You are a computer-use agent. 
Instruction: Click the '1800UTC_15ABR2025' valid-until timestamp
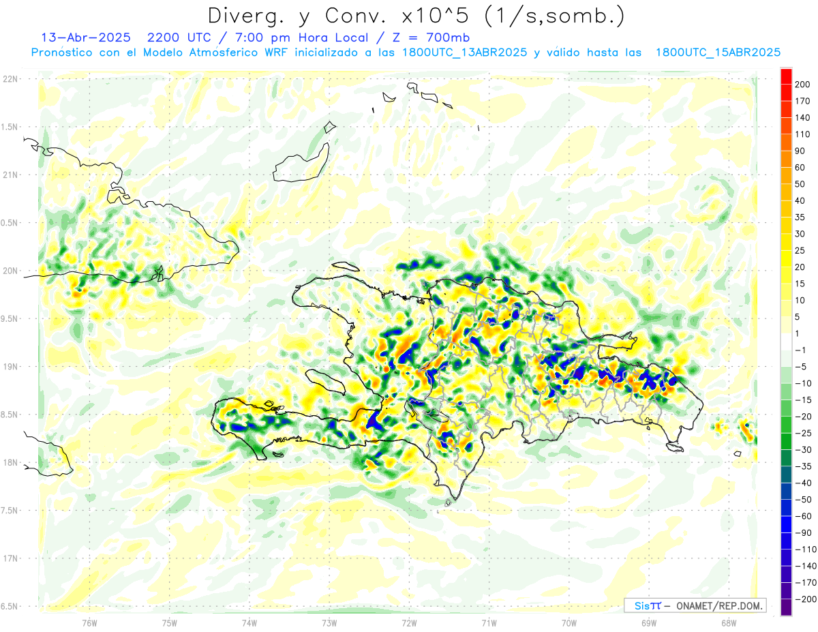coord(717,52)
